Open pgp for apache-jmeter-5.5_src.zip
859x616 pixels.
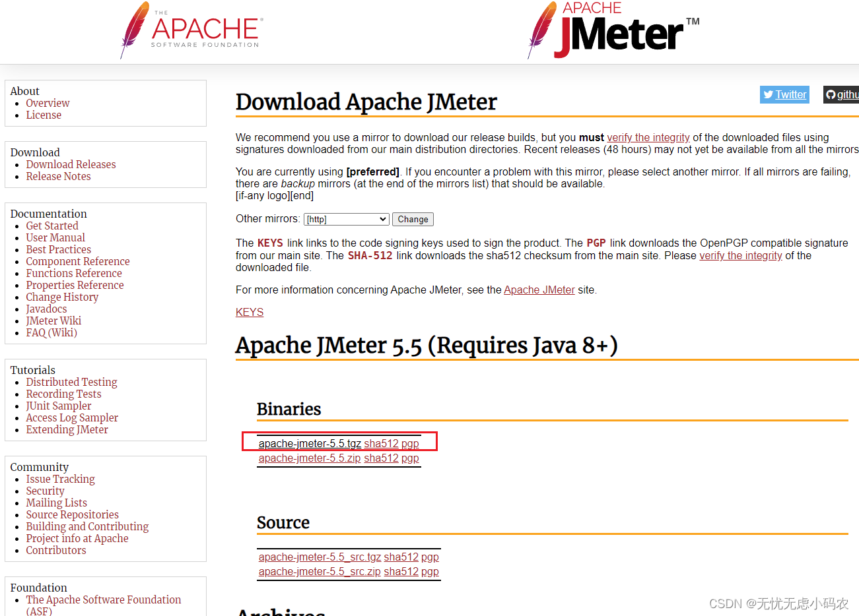[430, 571]
